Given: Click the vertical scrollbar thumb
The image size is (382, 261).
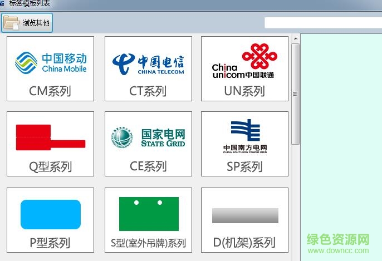Looking at the screenshot, I should click(x=296, y=94).
